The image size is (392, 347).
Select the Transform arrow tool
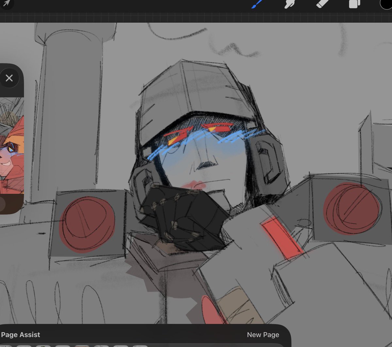click(x=7, y=4)
